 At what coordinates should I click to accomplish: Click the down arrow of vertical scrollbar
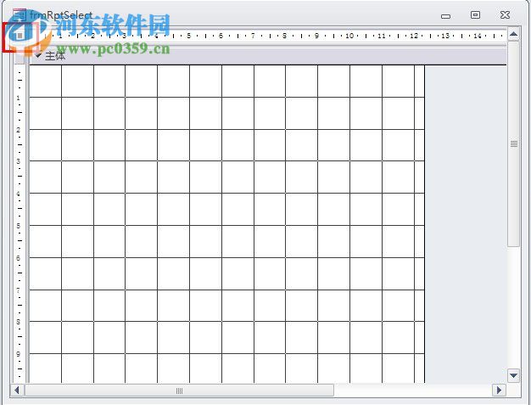point(513,375)
